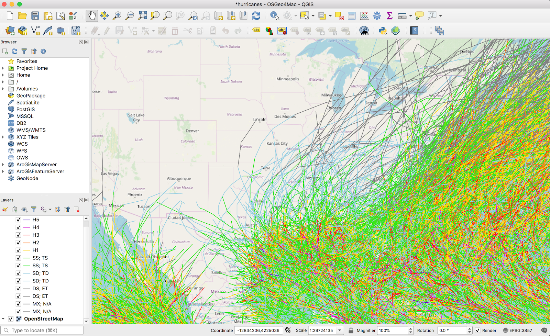Open the Measure tool dropdown arrow
The height and width of the screenshot is (336, 550).
tap(410, 16)
